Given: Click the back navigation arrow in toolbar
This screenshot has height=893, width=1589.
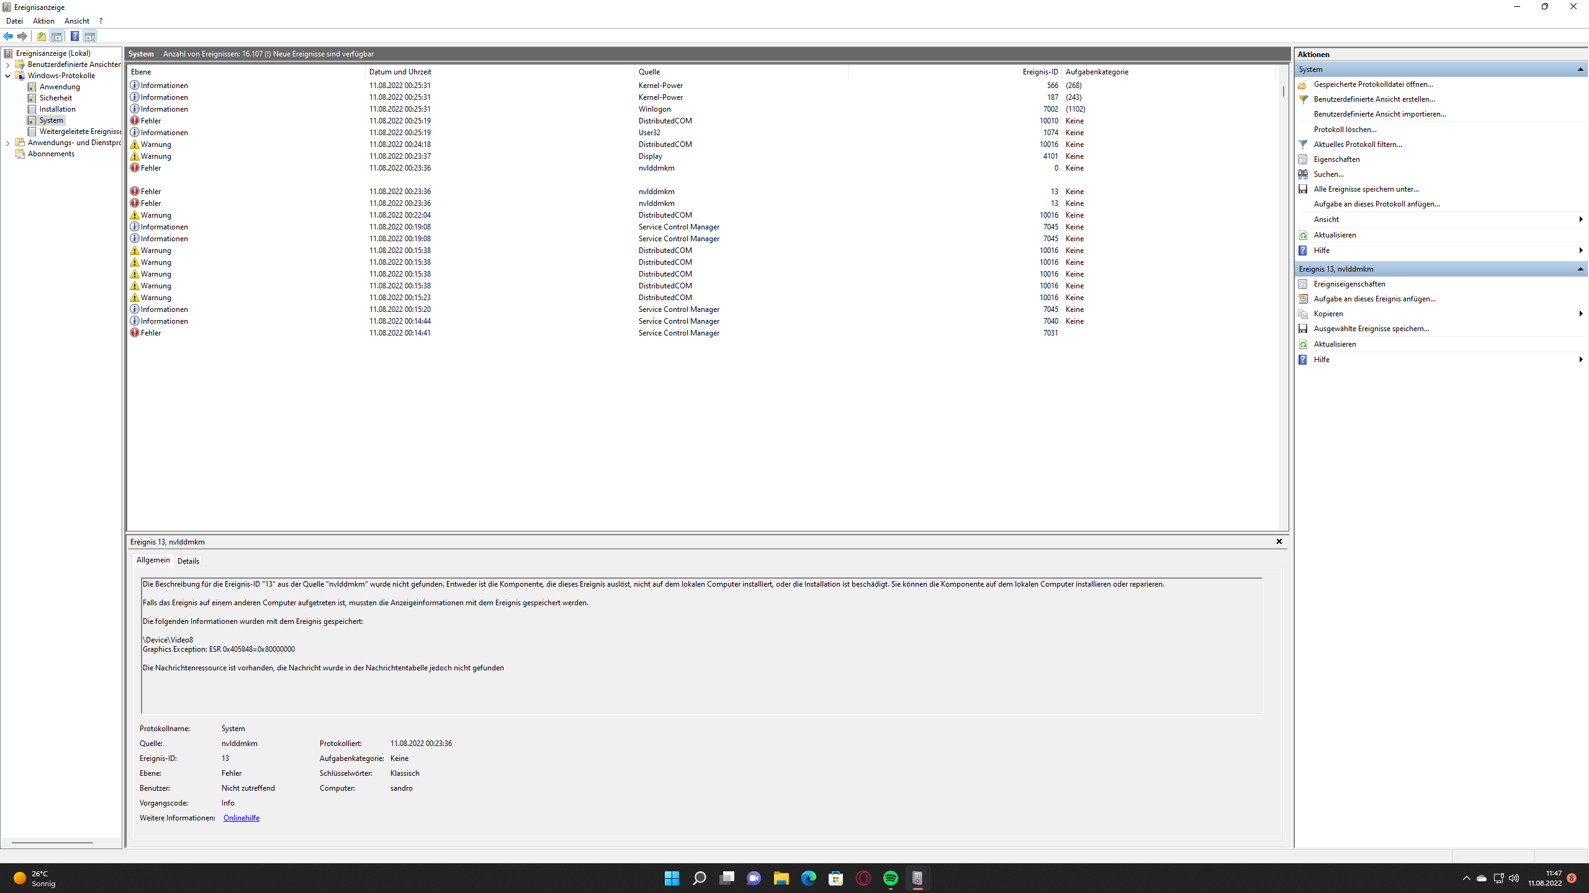Looking at the screenshot, I should (x=8, y=36).
